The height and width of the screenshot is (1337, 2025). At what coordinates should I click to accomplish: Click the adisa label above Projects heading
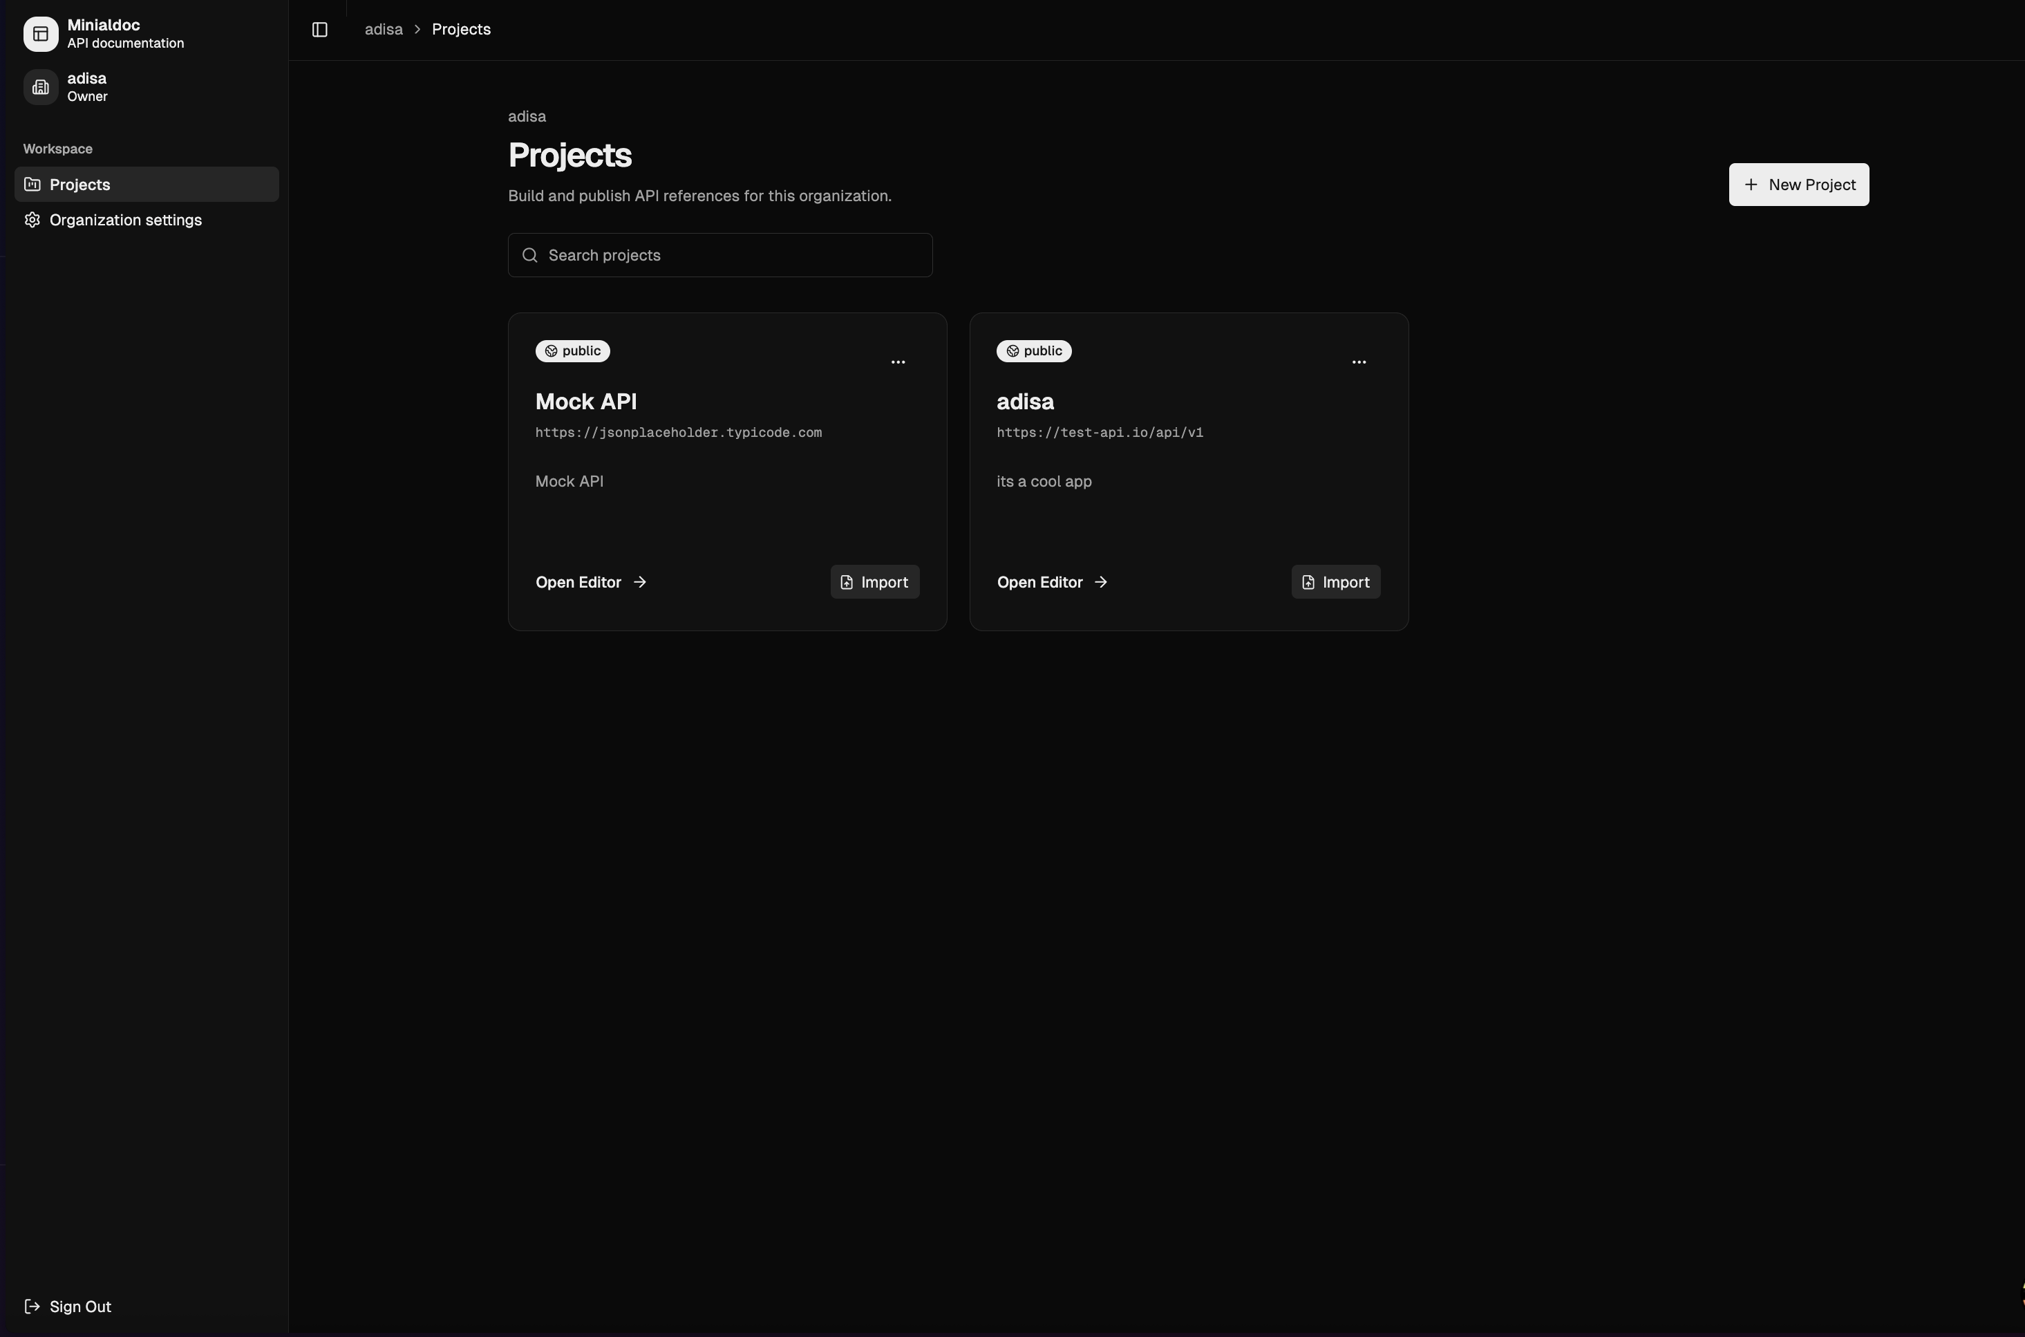527,117
